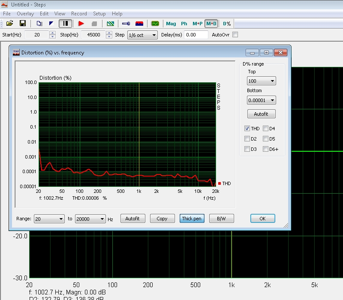Enable the D6+ checkbox
Viewport: 343px width, 300px height.
tap(265, 149)
